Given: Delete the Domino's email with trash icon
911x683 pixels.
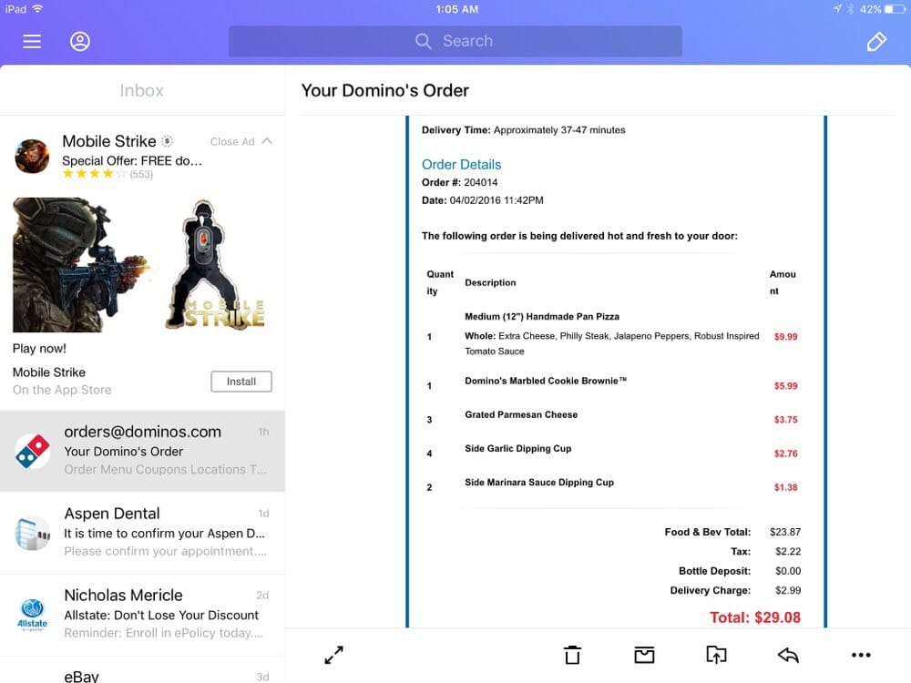Looking at the screenshot, I should click(572, 654).
